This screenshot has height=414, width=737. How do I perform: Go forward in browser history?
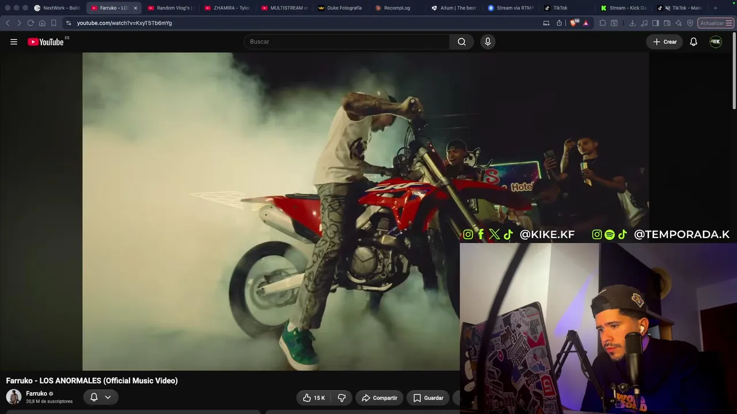pyautogui.click(x=19, y=23)
